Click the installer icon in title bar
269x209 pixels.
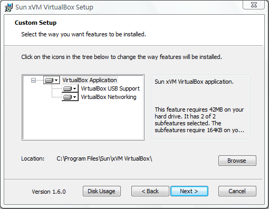click(8, 7)
